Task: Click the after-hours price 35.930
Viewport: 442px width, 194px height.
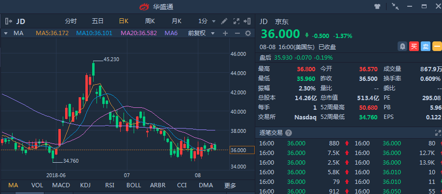Action: point(282,58)
